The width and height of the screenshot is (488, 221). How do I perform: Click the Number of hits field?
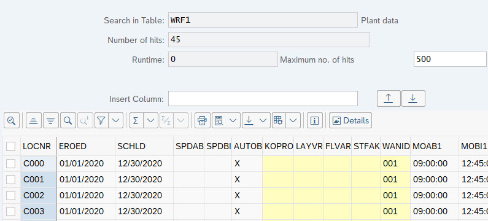click(269, 39)
